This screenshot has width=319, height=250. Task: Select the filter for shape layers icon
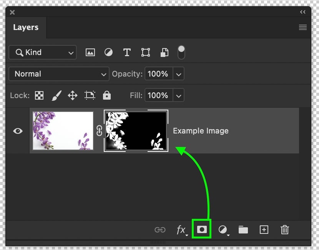coord(145,52)
